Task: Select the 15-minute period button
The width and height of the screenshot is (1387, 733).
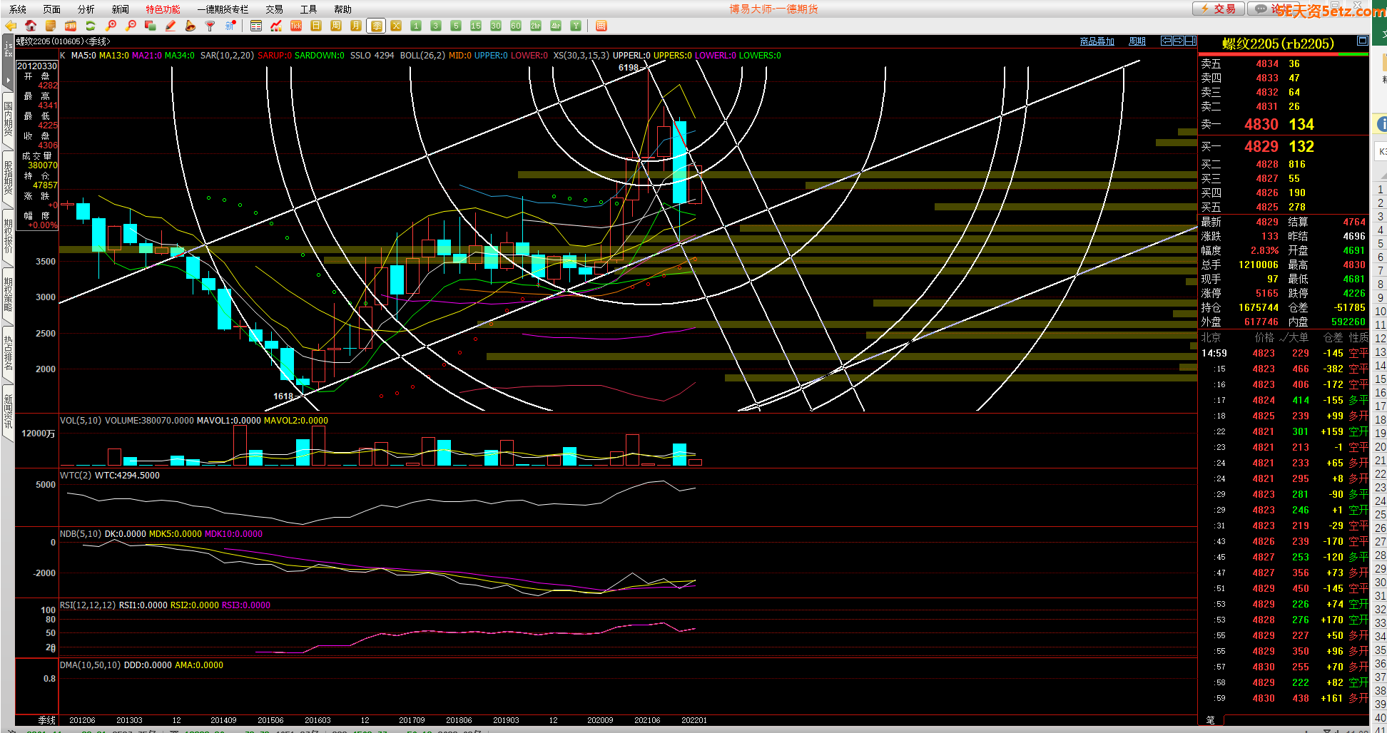Action: click(x=476, y=26)
